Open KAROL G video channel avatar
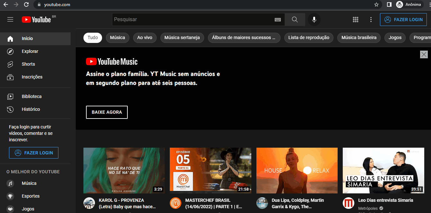 (x=89, y=203)
